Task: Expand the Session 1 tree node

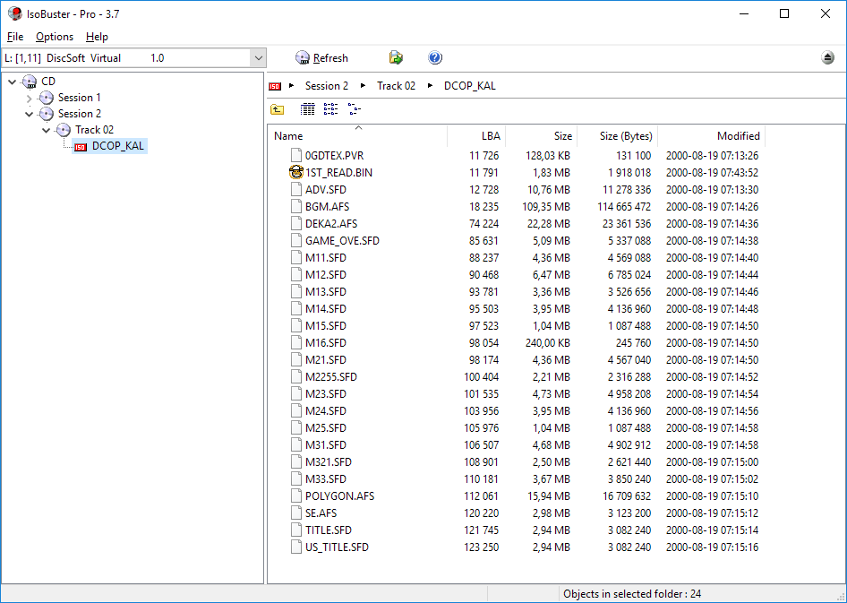Action: click(x=30, y=99)
